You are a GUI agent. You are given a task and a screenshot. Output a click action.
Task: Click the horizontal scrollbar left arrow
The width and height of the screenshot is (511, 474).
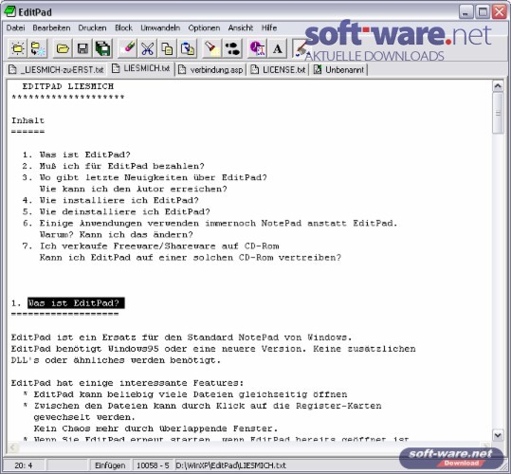(x=12, y=447)
